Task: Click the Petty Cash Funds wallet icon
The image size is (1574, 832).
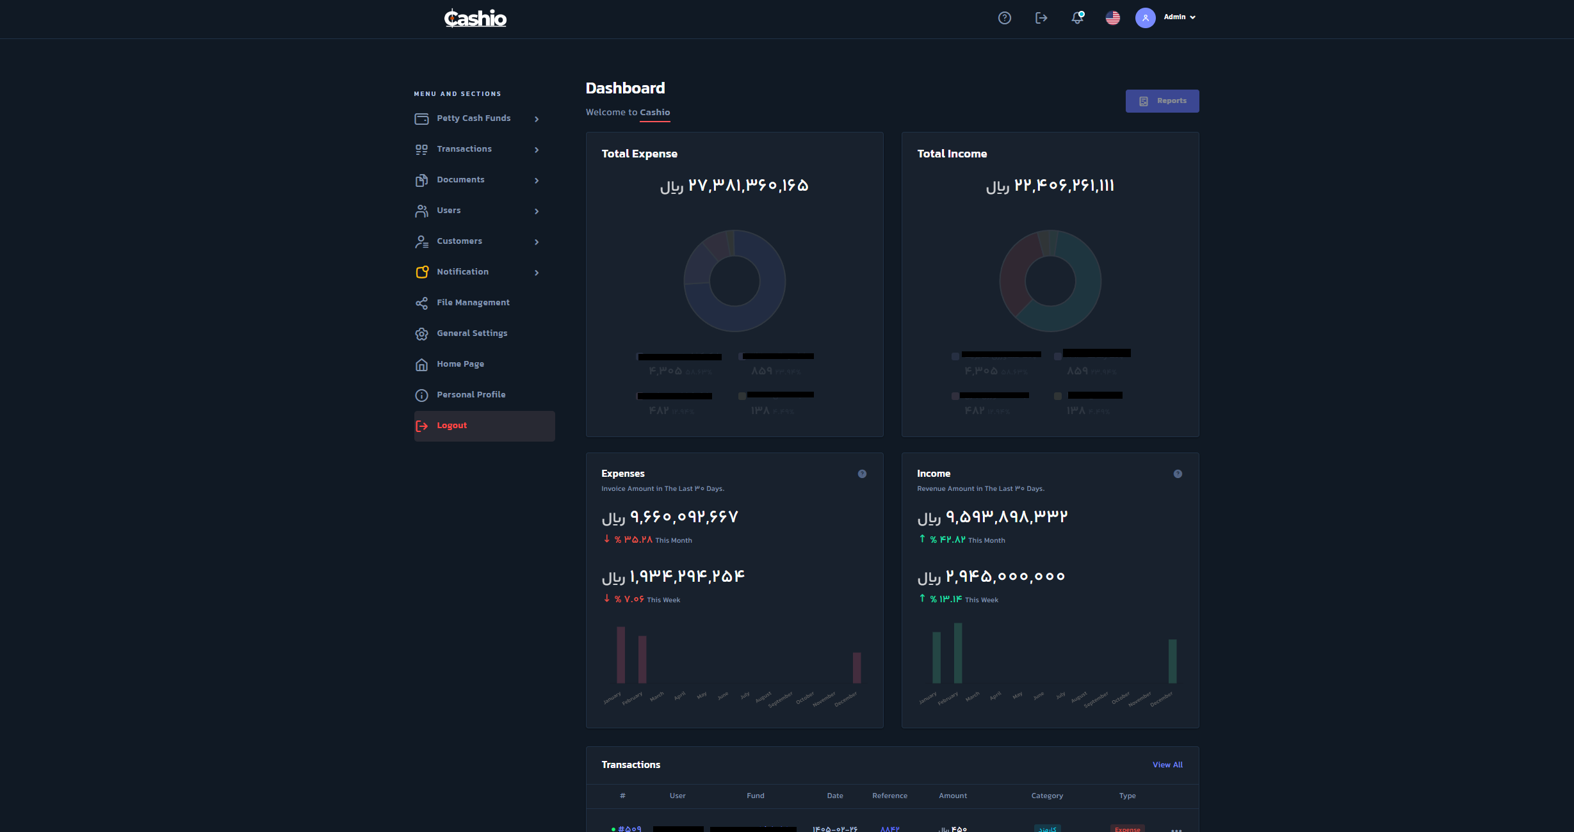Action: (x=421, y=118)
